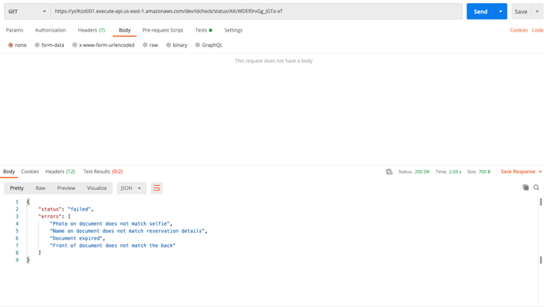Image resolution: width=544 pixels, height=307 pixels.
Task: Show the response Cookies tab
Action: point(30,172)
